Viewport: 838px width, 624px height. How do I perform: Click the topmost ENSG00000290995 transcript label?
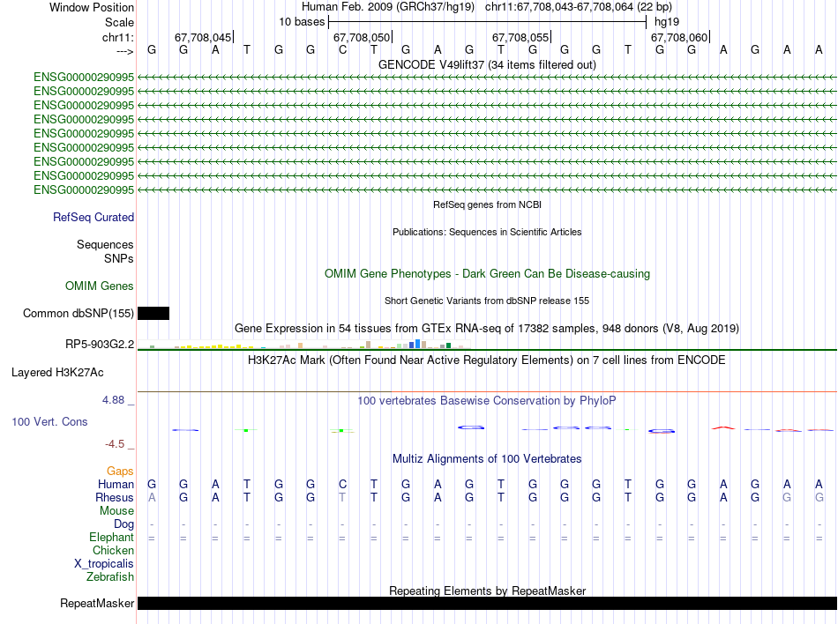point(84,78)
